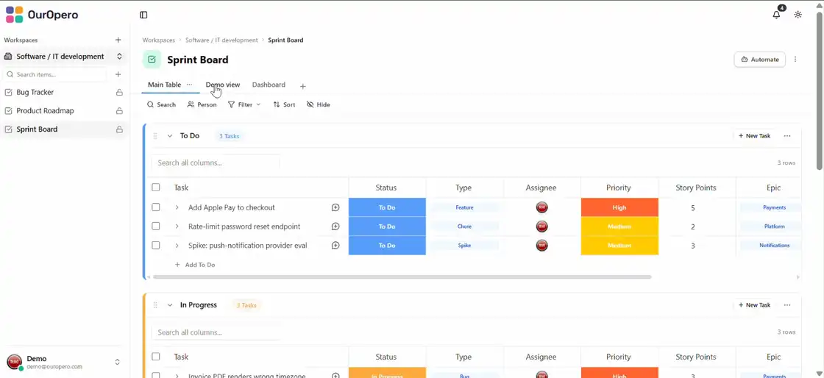Check the Invoice PDF renders wrong timezone row
The width and height of the screenshot is (824, 378).
[155, 375]
